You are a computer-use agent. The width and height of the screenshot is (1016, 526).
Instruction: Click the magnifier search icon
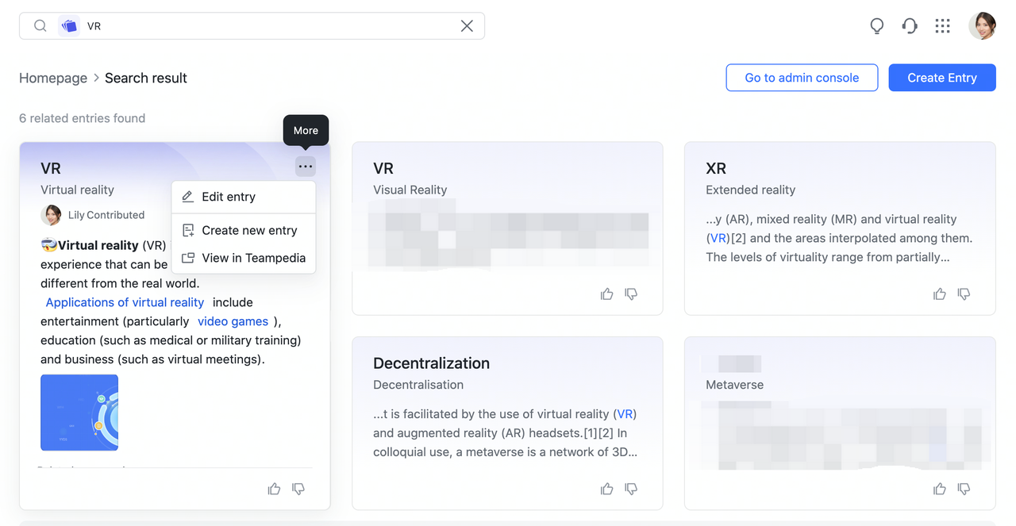[x=40, y=26]
